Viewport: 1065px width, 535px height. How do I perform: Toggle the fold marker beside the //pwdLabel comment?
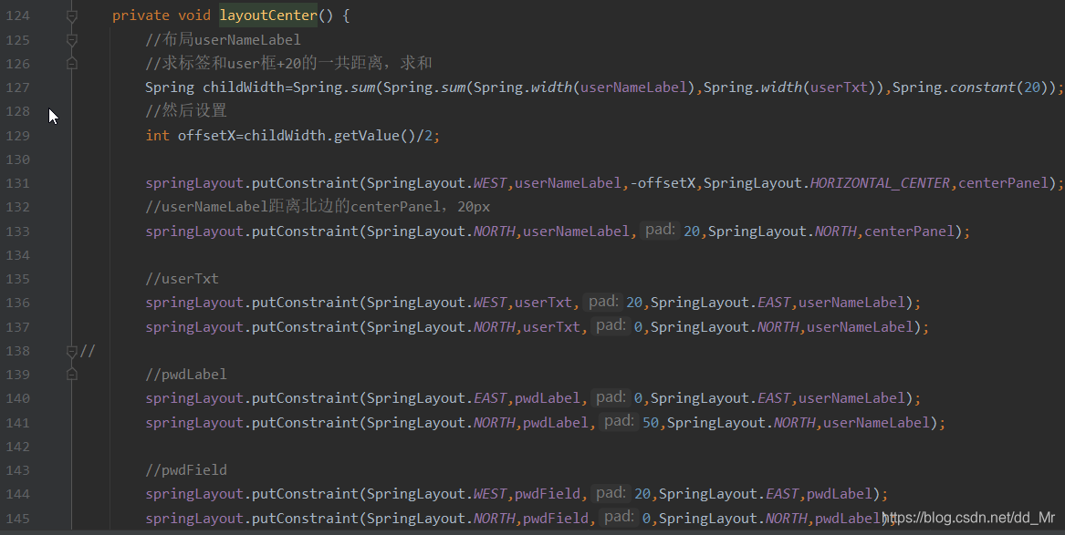[71, 375]
